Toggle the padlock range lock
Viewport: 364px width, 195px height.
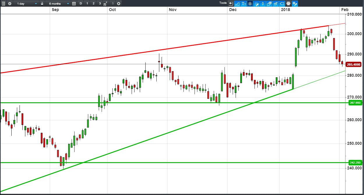click(x=42, y=3)
